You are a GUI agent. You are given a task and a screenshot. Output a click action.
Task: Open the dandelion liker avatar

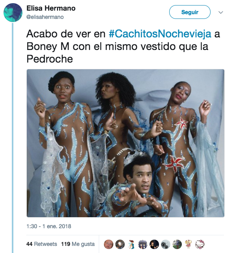(166, 244)
